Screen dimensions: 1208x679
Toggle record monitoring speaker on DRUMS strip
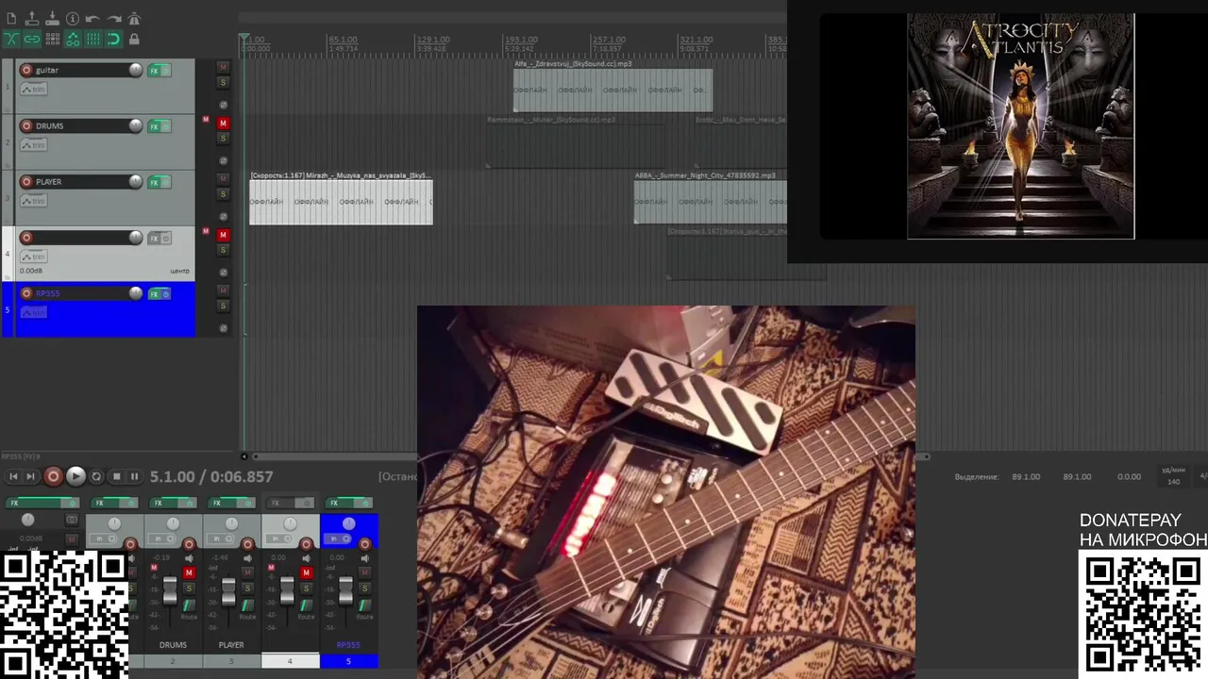point(189,558)
